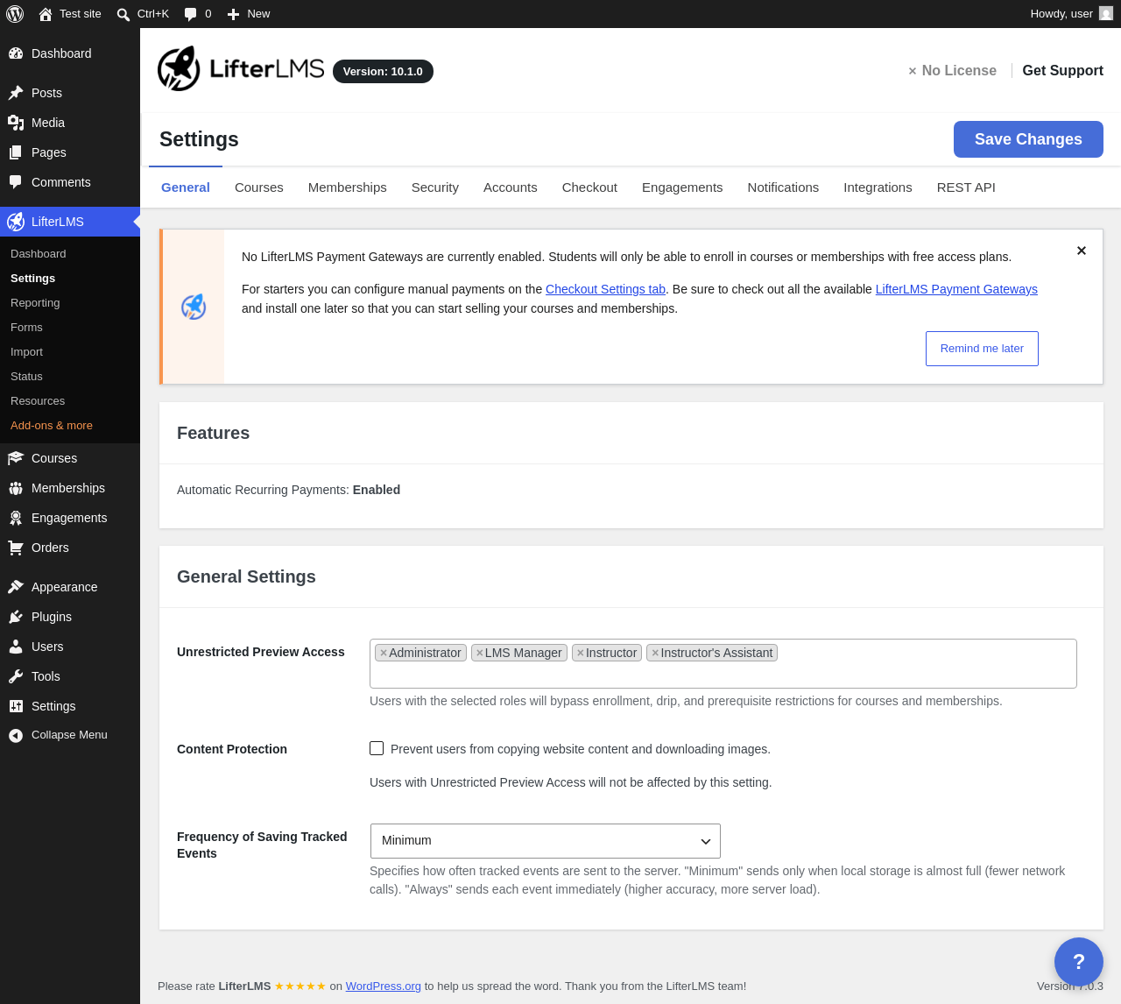Dismiss the payment gateways notice
The width and height of the screenshot is (1121, 1004).
1082,251
